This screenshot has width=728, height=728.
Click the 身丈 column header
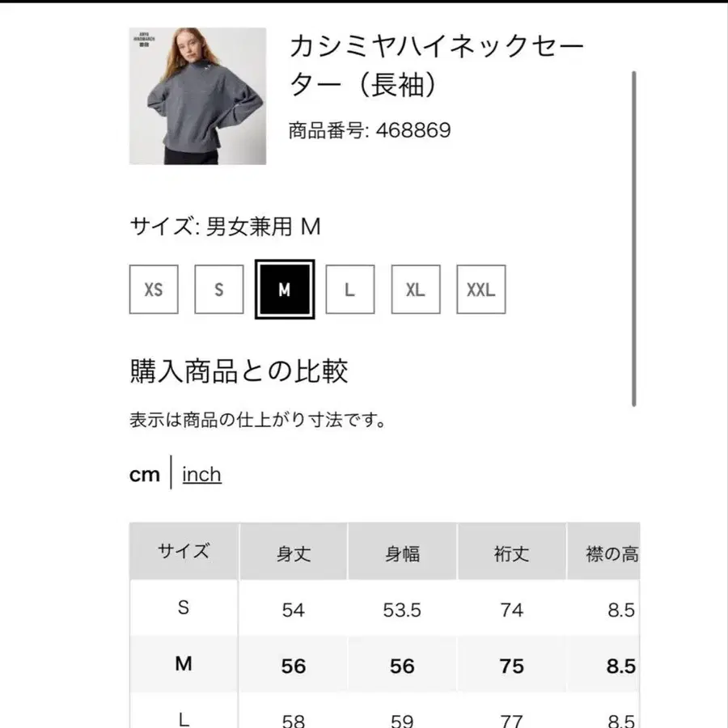pos(292,552)
